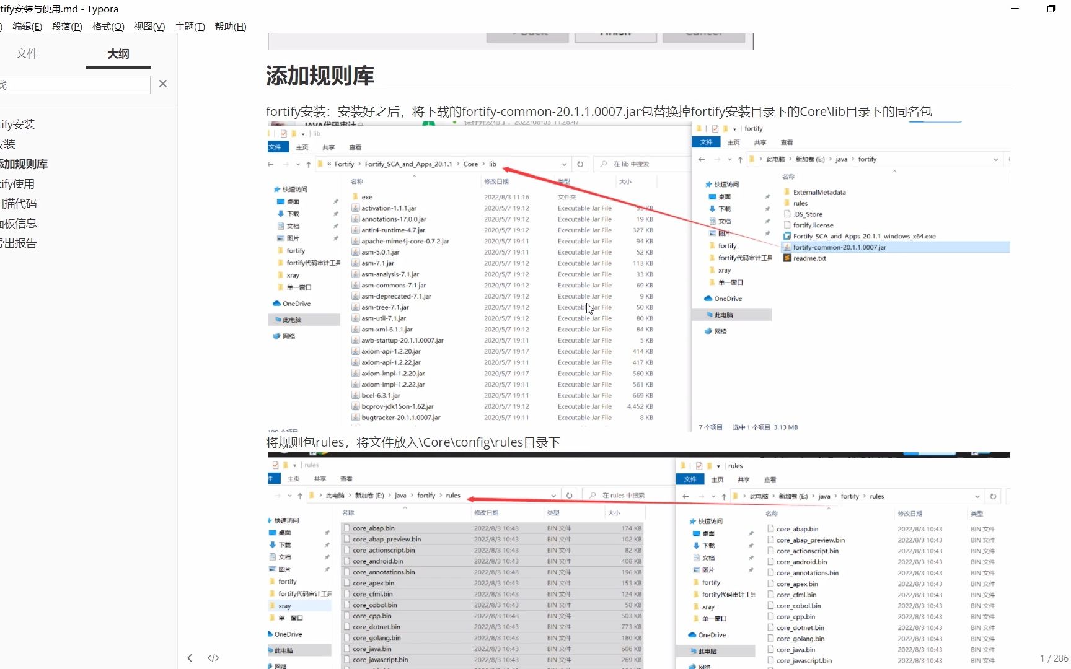Click the search box 在 lib 中搜索
1071x669 pixels.
pyautogui.click(x=642, y=164)
